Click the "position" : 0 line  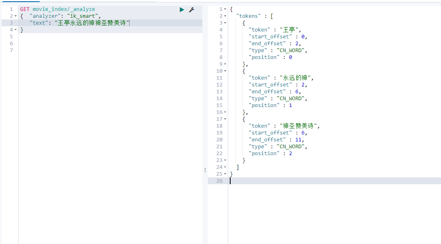[x=270, y=57]
